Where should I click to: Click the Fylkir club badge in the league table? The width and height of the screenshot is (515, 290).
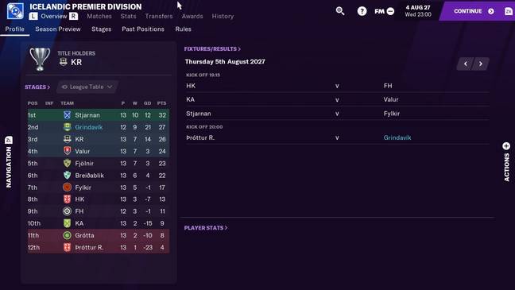[x=67, y=188]
